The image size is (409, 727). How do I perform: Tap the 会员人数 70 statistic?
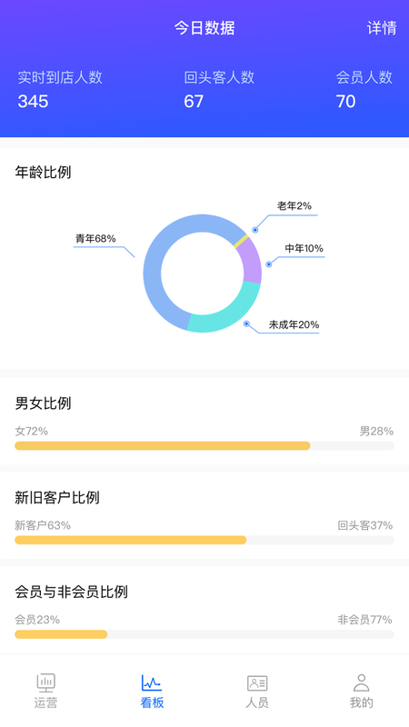point(364,89)
